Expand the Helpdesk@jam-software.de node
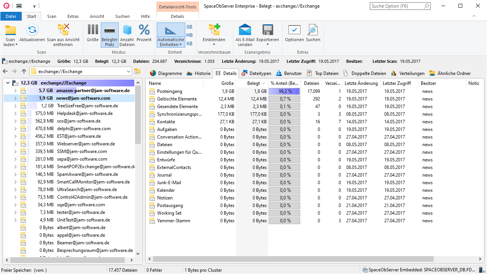This screenshot has width=487, height=274. pyautogui.click(x=15, y=113)
